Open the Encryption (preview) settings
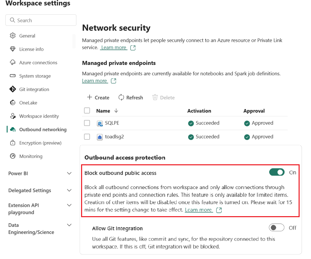The width and height of the screenshot is (311, 259). click(x=40, y=143)
